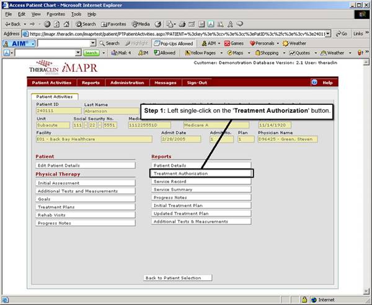372x305 pixels.
Task: Open the Media toolbar button
Action: coord(140,24)
